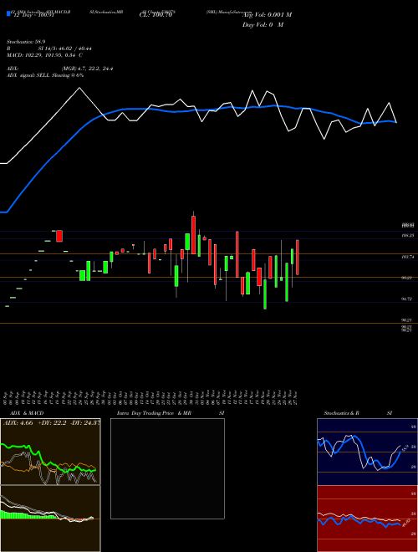The image size is (418, 552).
Task: Click the '94.72' price axis label
Action: 408,299
